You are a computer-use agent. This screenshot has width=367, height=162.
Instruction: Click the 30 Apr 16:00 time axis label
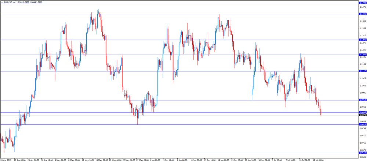47,161
